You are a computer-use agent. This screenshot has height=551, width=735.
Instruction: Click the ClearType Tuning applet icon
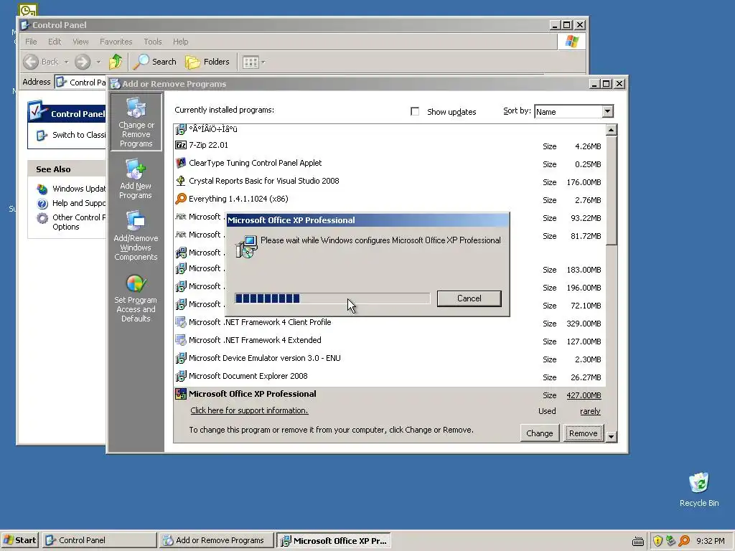[180, 163]
